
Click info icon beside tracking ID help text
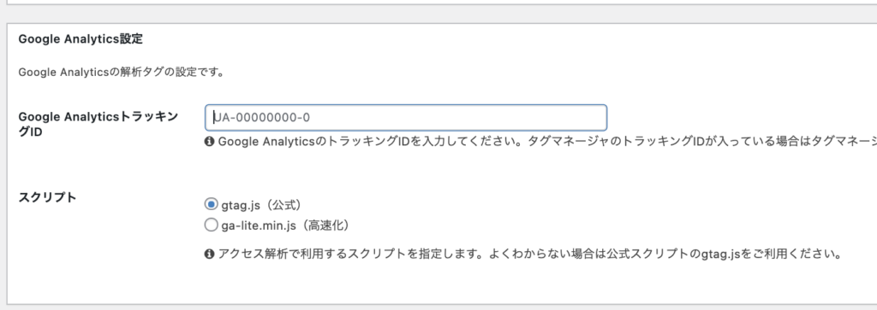[x=210, y=142]
